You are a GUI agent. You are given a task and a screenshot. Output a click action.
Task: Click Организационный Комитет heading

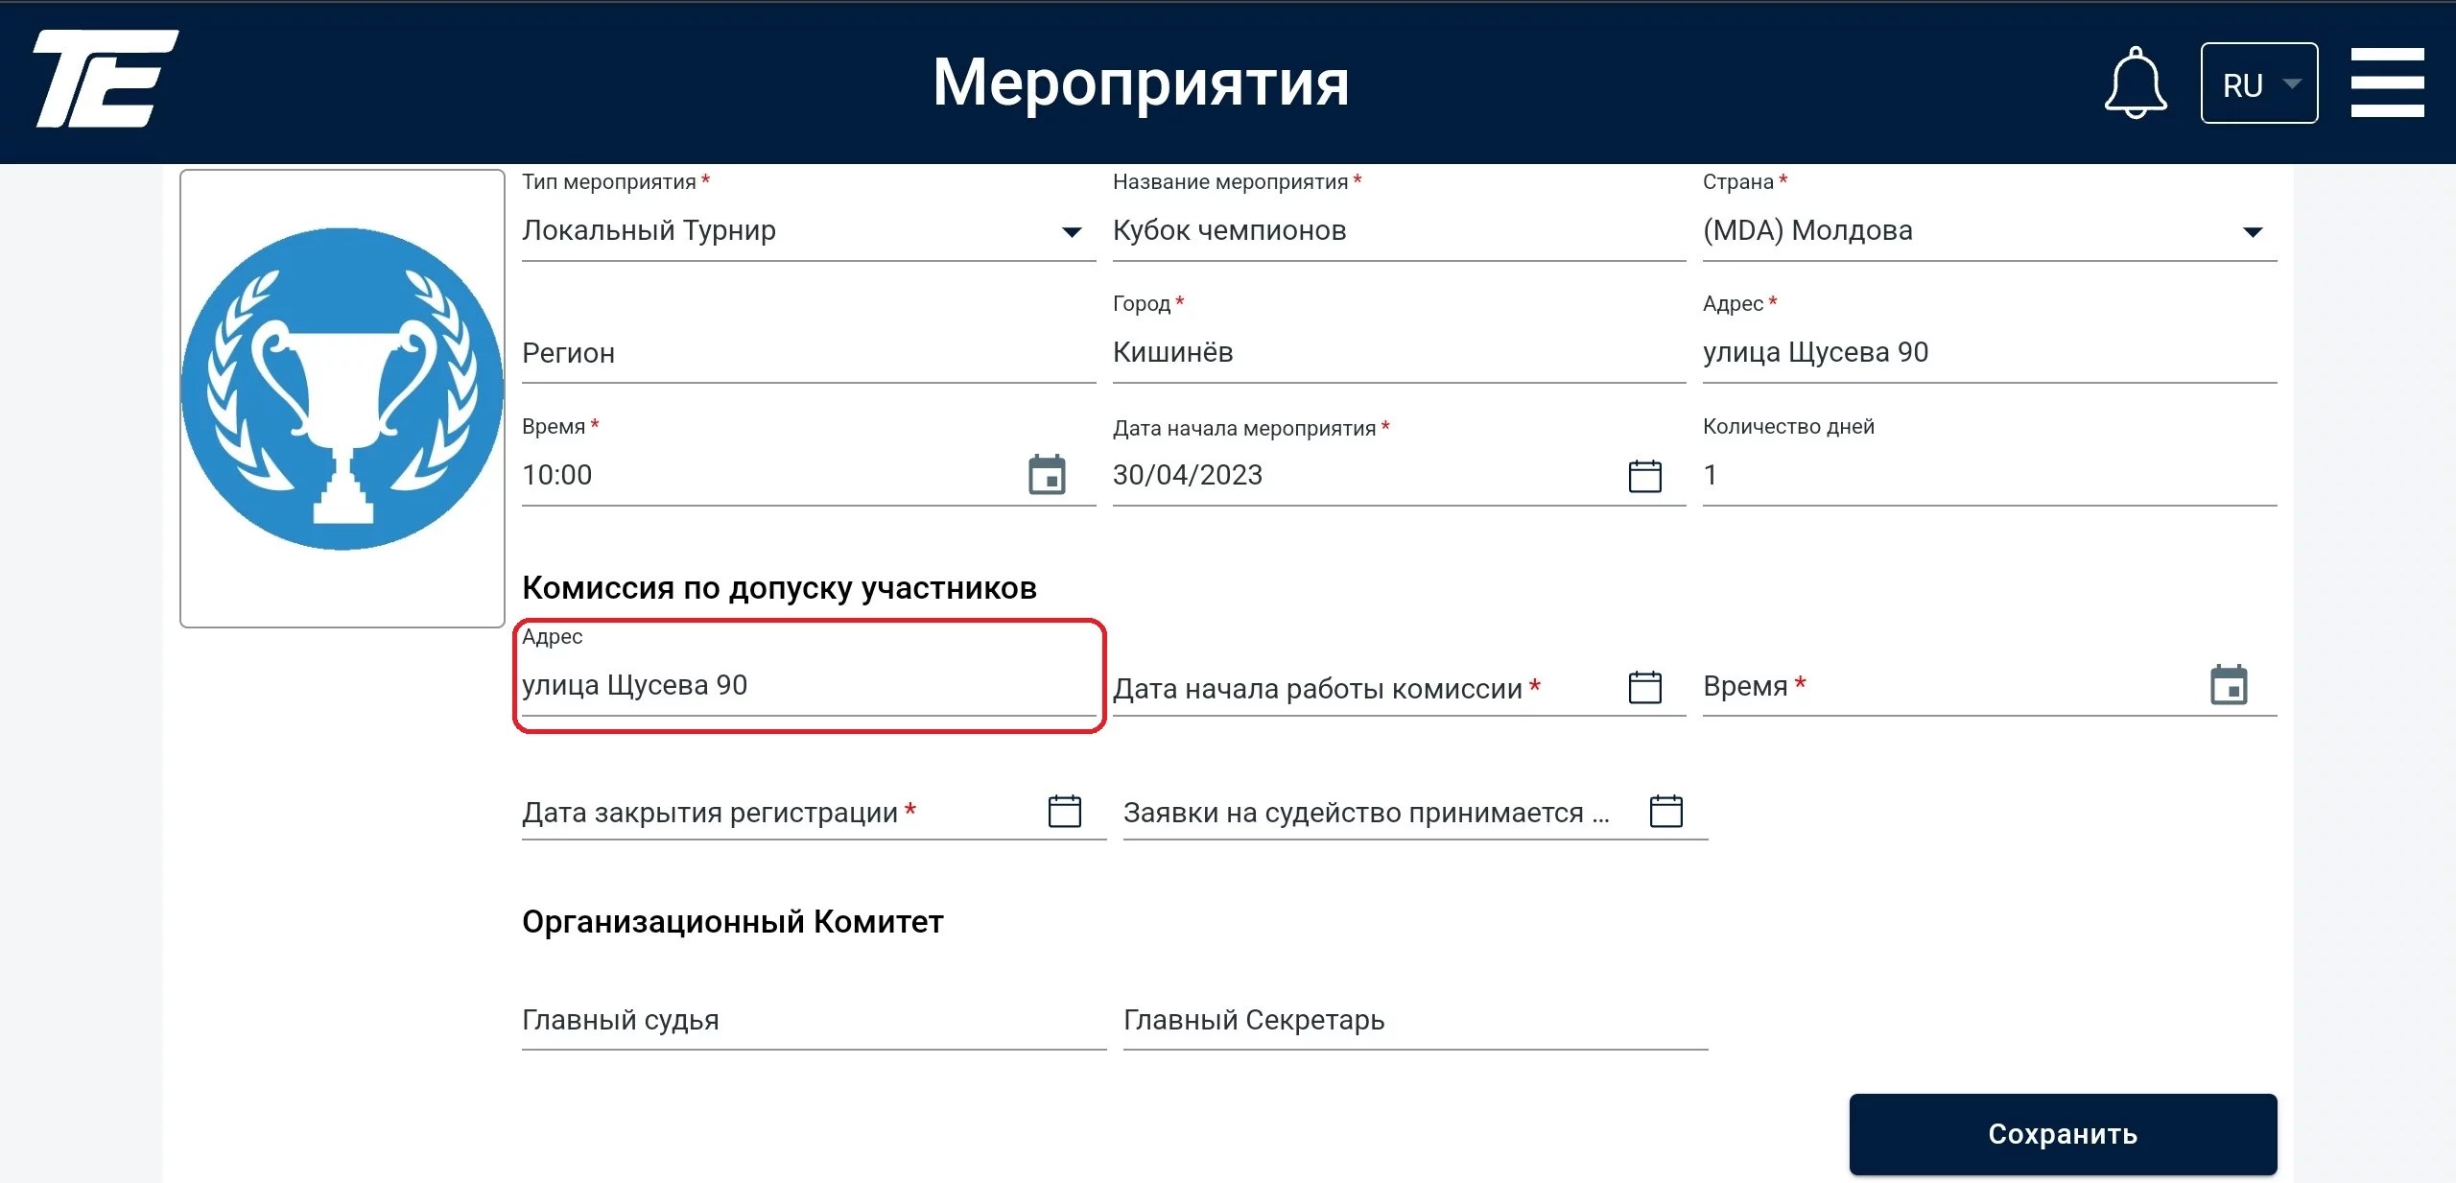tap(733, 921)
